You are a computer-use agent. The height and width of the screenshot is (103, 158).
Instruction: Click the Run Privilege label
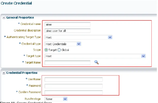tap(33, 99)
